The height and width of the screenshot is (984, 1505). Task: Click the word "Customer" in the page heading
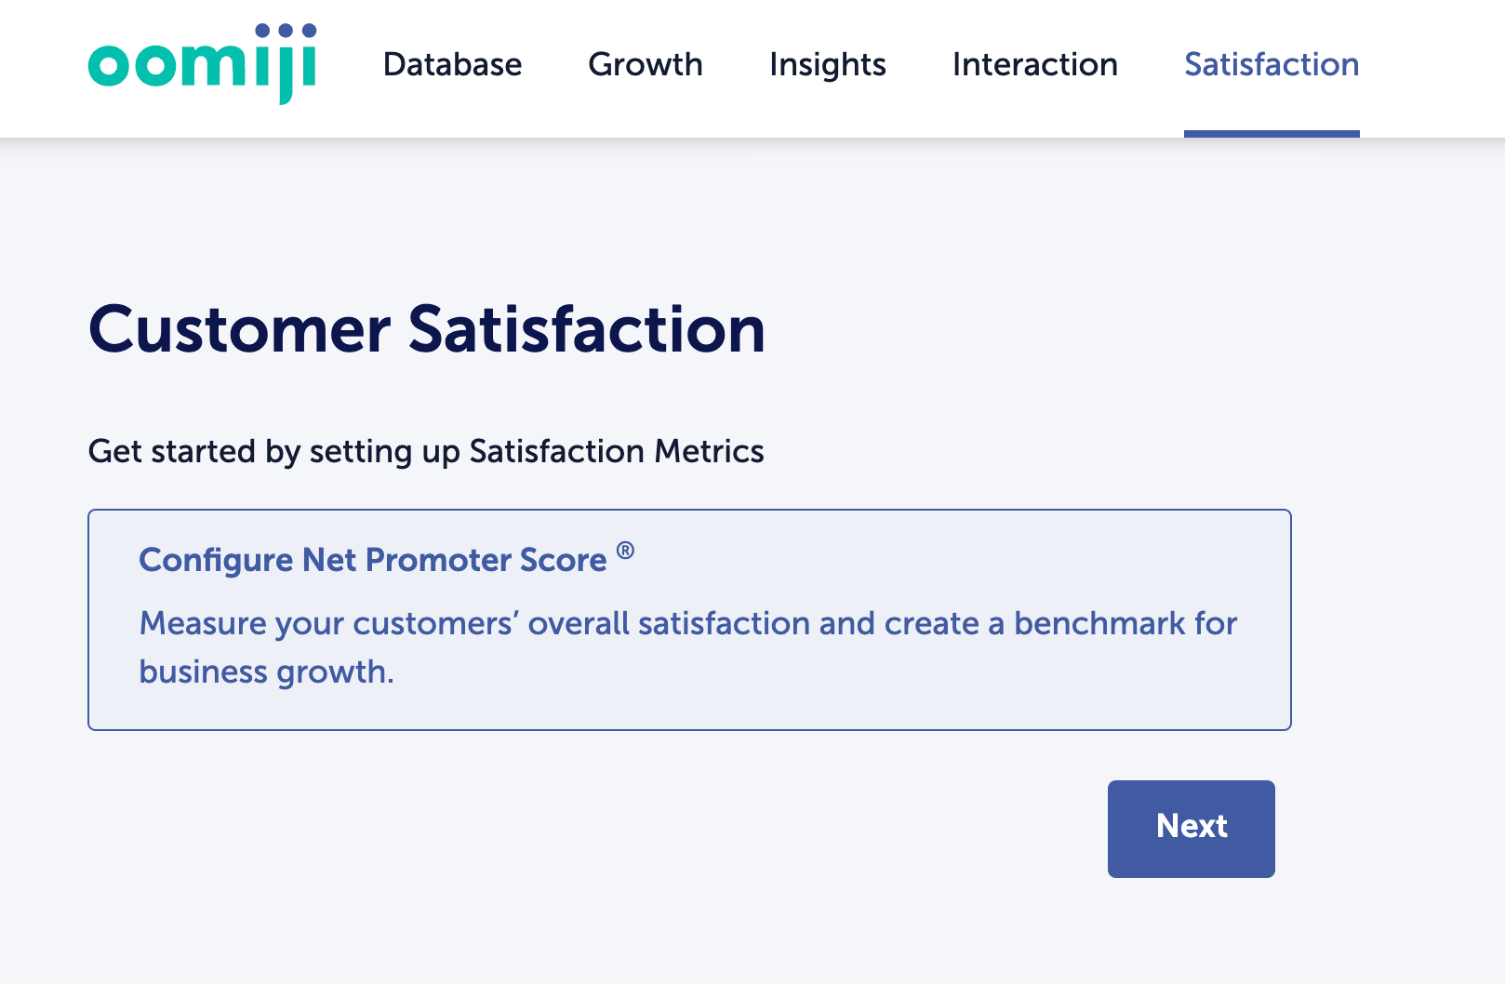pos(240,329)
